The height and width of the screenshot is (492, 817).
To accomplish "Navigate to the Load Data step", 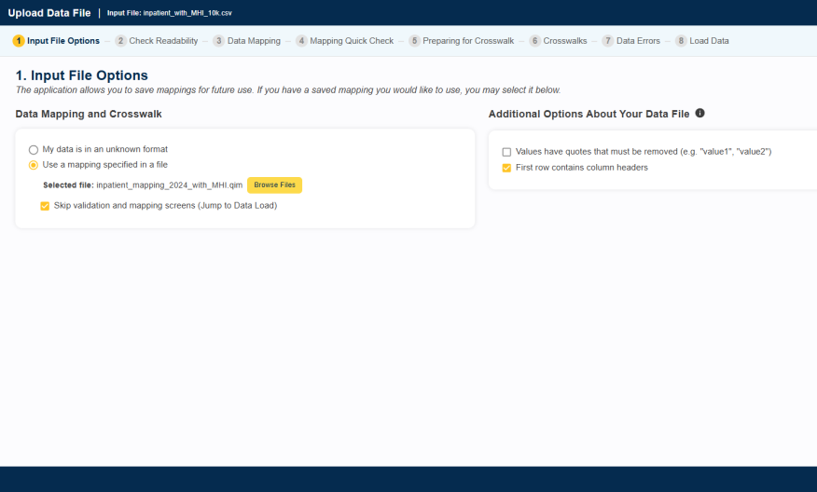I will (709, 41).
